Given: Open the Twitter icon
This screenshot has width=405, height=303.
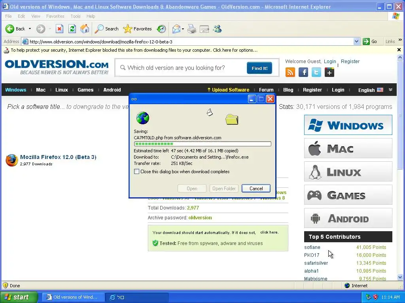Looking at the screenshot, I should coord(316,73).
